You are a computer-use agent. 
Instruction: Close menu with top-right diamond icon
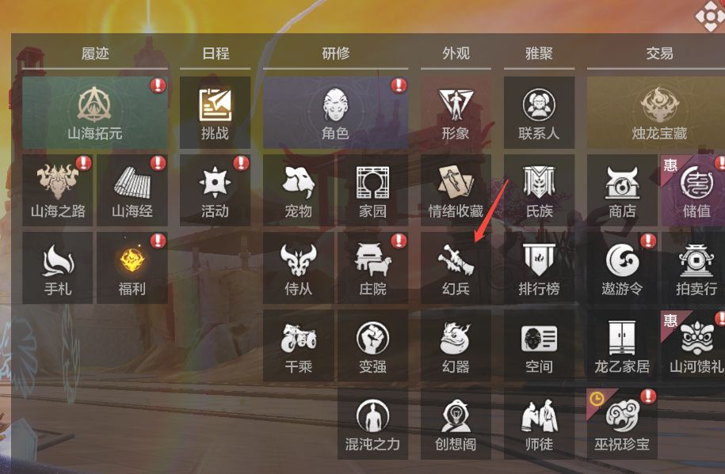click(x=711, y=15)
